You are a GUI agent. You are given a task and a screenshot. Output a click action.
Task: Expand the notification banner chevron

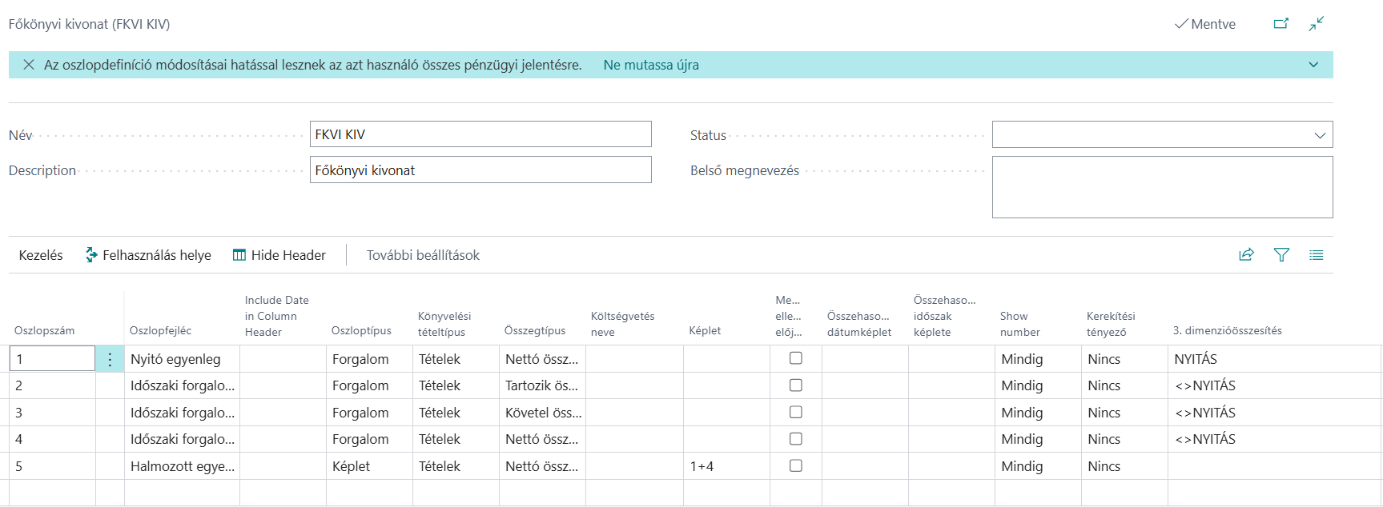pyautogui.click(x=1313, y=65)
